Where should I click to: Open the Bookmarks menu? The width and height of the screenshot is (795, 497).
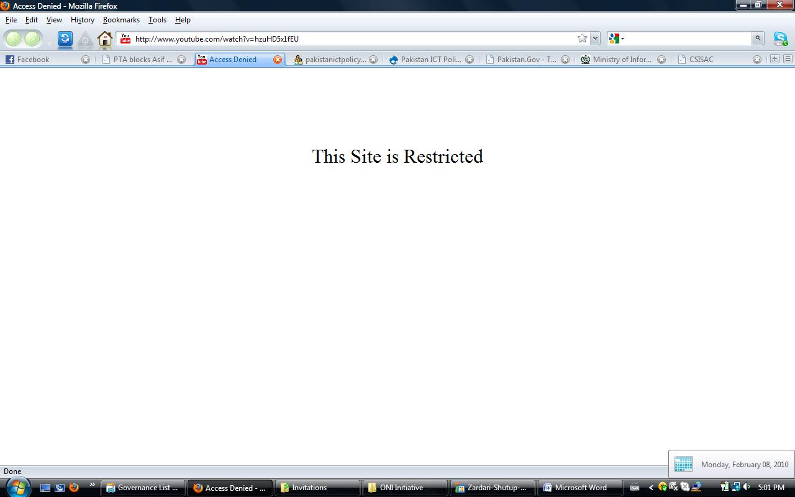[x=121, y=20]
